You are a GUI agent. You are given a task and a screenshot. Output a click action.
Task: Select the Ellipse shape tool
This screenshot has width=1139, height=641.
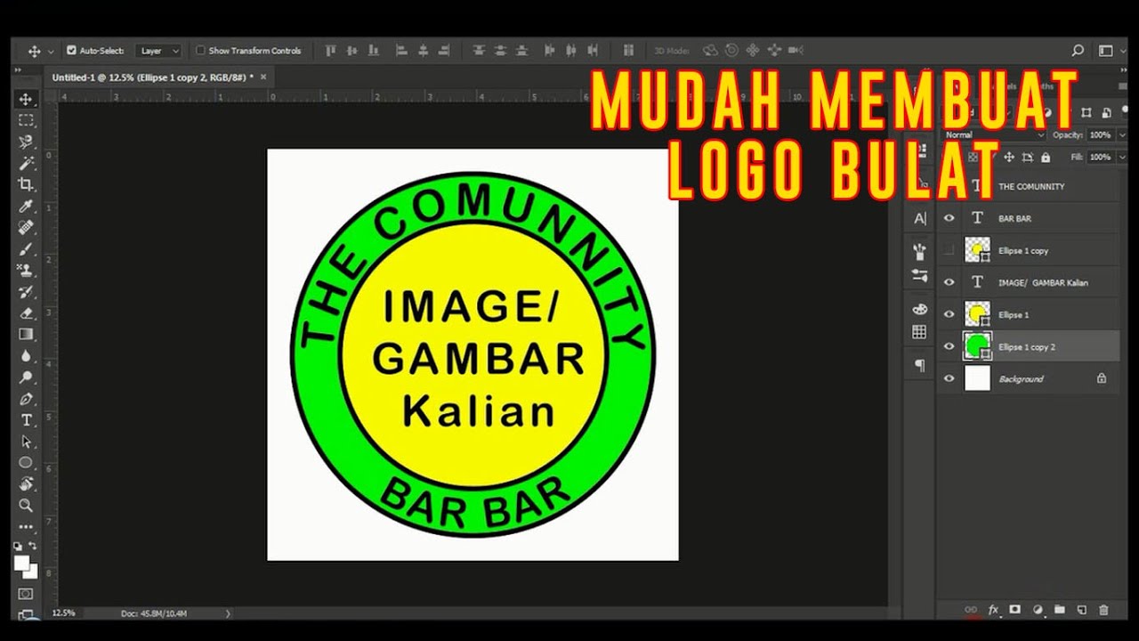(26, 462)
